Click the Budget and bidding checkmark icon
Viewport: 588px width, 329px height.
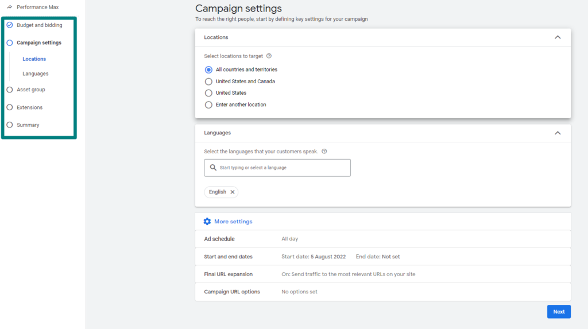(10, 25)
